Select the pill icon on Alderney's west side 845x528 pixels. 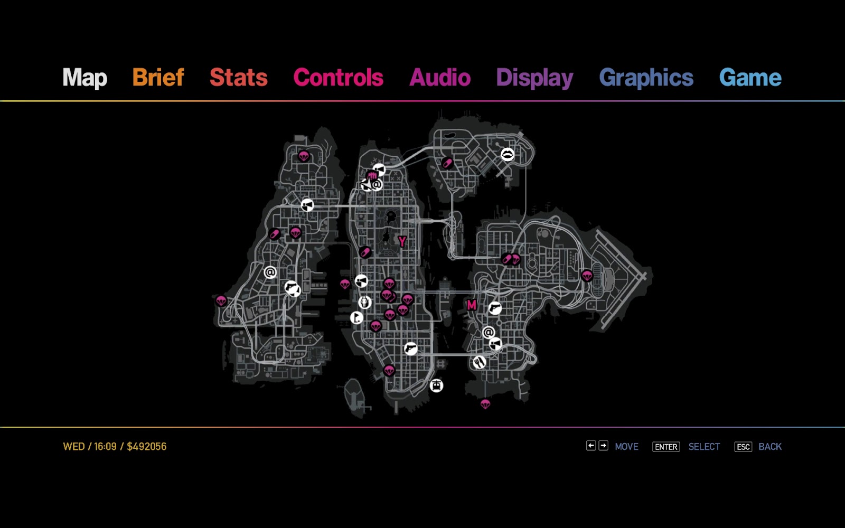click(274, 234)
